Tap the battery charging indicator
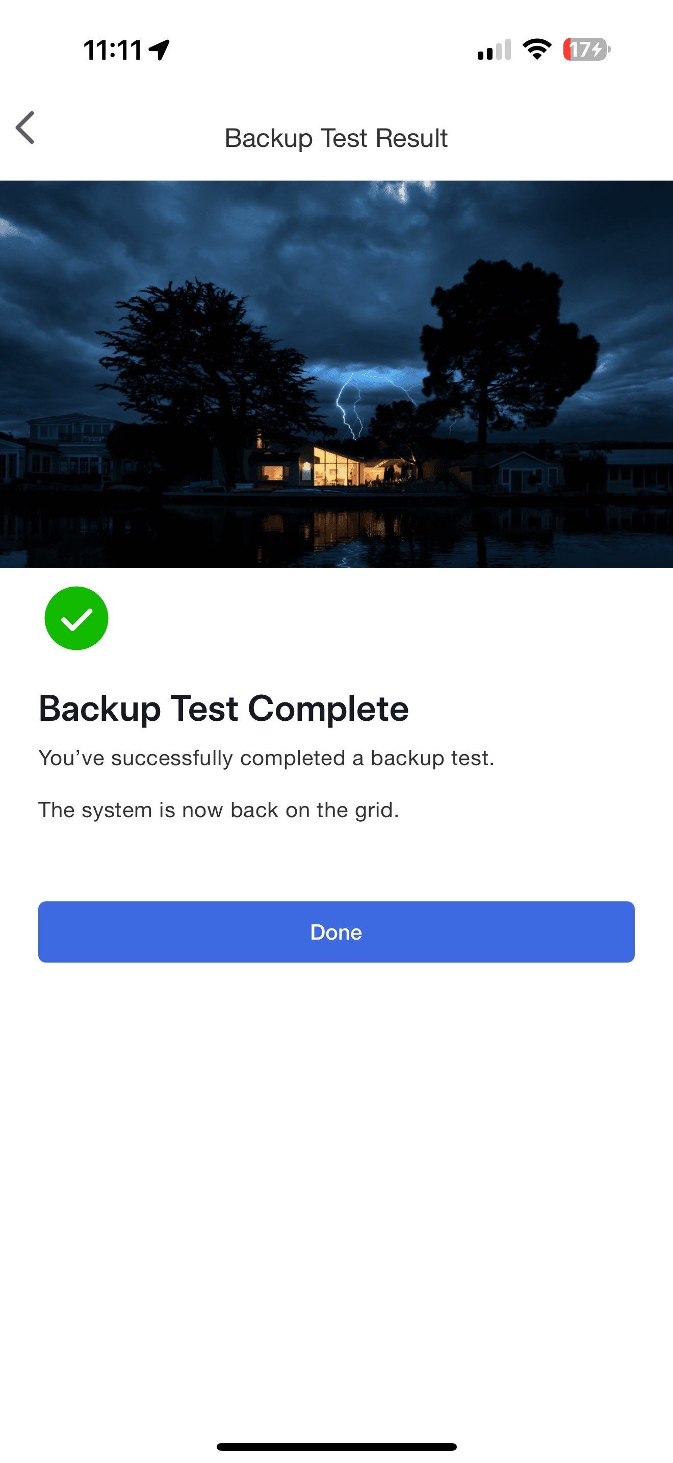The width and height of the screenshot is (673, 1463). click(x=586, y=49)
